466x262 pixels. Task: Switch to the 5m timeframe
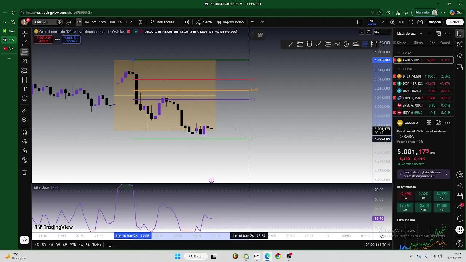94,22
